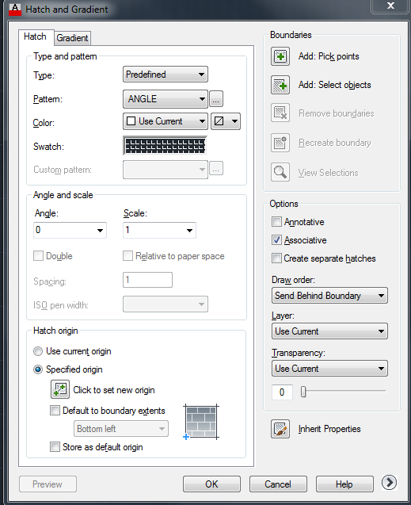
Task: Click the Cancel button
Action: point(278,484)
